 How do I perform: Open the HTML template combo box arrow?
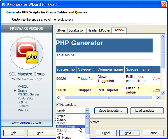[x=87, y=111]
